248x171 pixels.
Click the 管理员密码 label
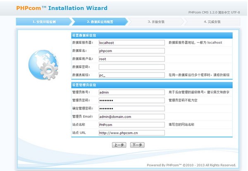[x=81, y=100]
